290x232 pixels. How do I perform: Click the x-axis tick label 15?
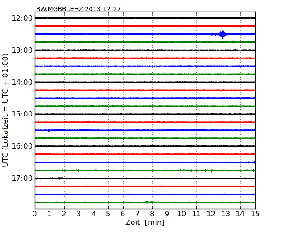pyautogui.click(x=255, y=214)
